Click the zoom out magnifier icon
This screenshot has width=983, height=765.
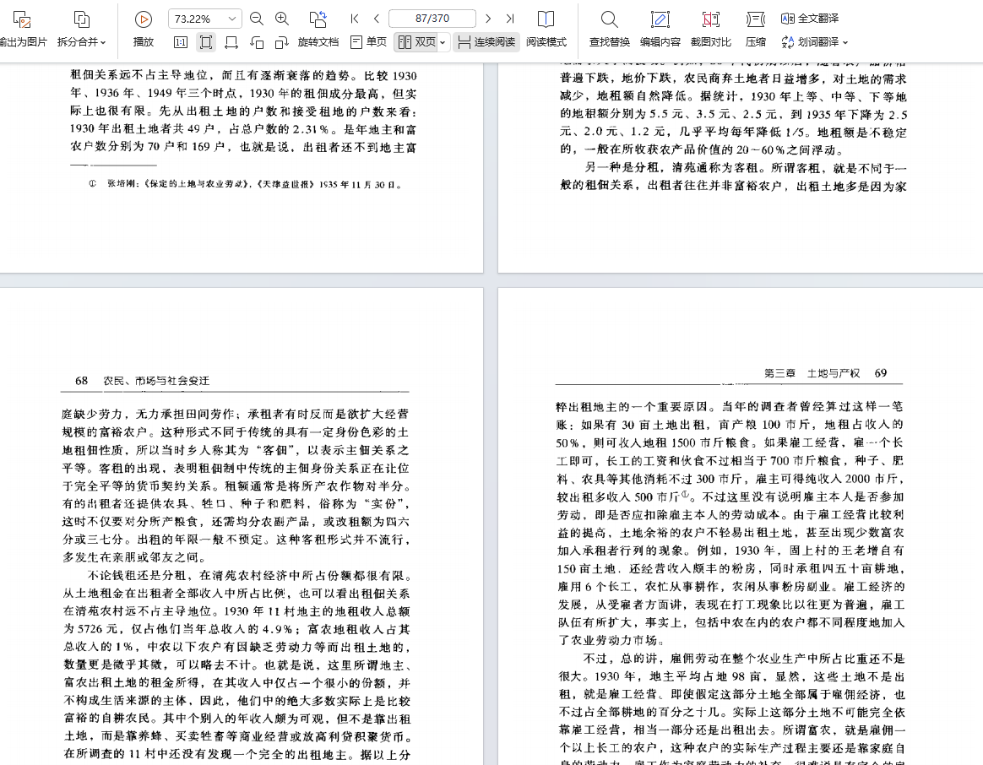click(x=257, y=19)
